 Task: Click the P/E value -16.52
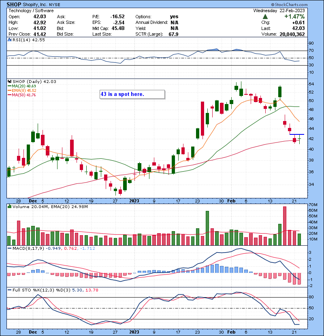[x=117, y=17]
